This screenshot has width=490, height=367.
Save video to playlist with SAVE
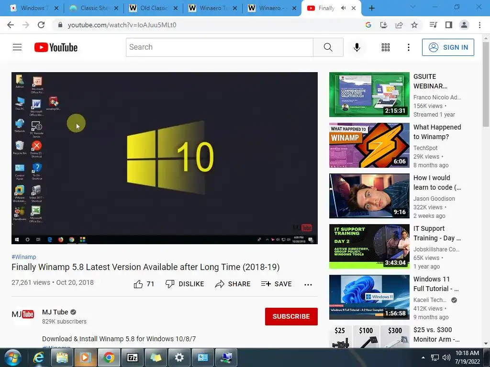pos(277,284)
